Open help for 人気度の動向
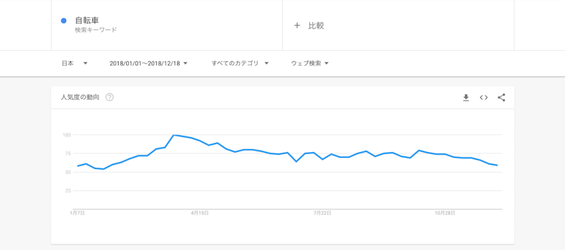Image resolution: width=565 pixels, height=250 pixels. tap(109, 97)
